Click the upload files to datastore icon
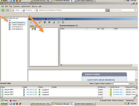The height and width of the screenshot is (106, 139). tap(45, 22)
